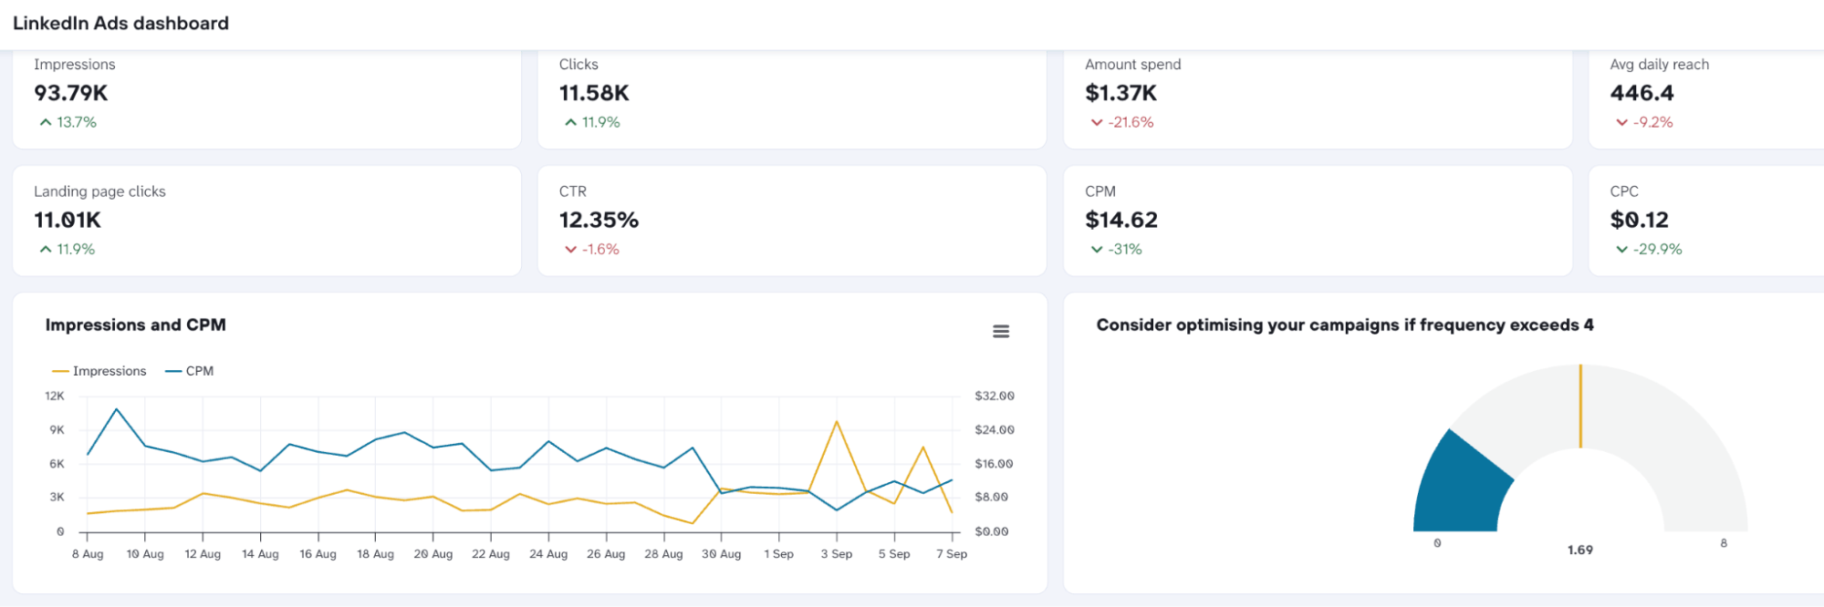
Task: Click the green down arrow under CPC
Action: pos(1621,249)
